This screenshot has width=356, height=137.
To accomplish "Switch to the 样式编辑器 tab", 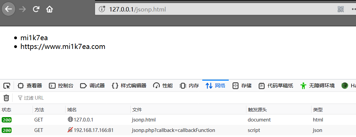I will point(129,86).
